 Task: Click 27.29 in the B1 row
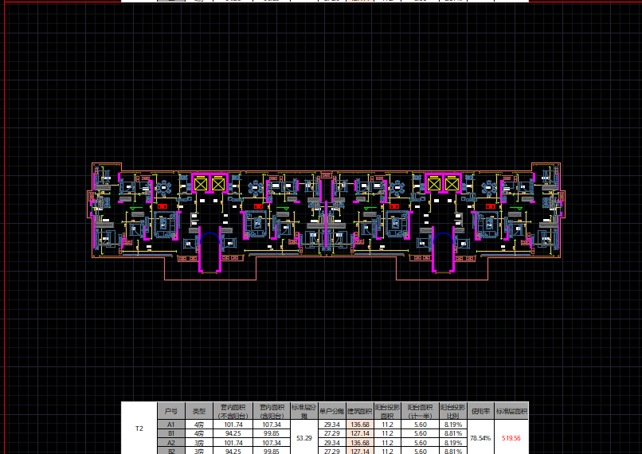pyautogui.click(x=331, y=433)
